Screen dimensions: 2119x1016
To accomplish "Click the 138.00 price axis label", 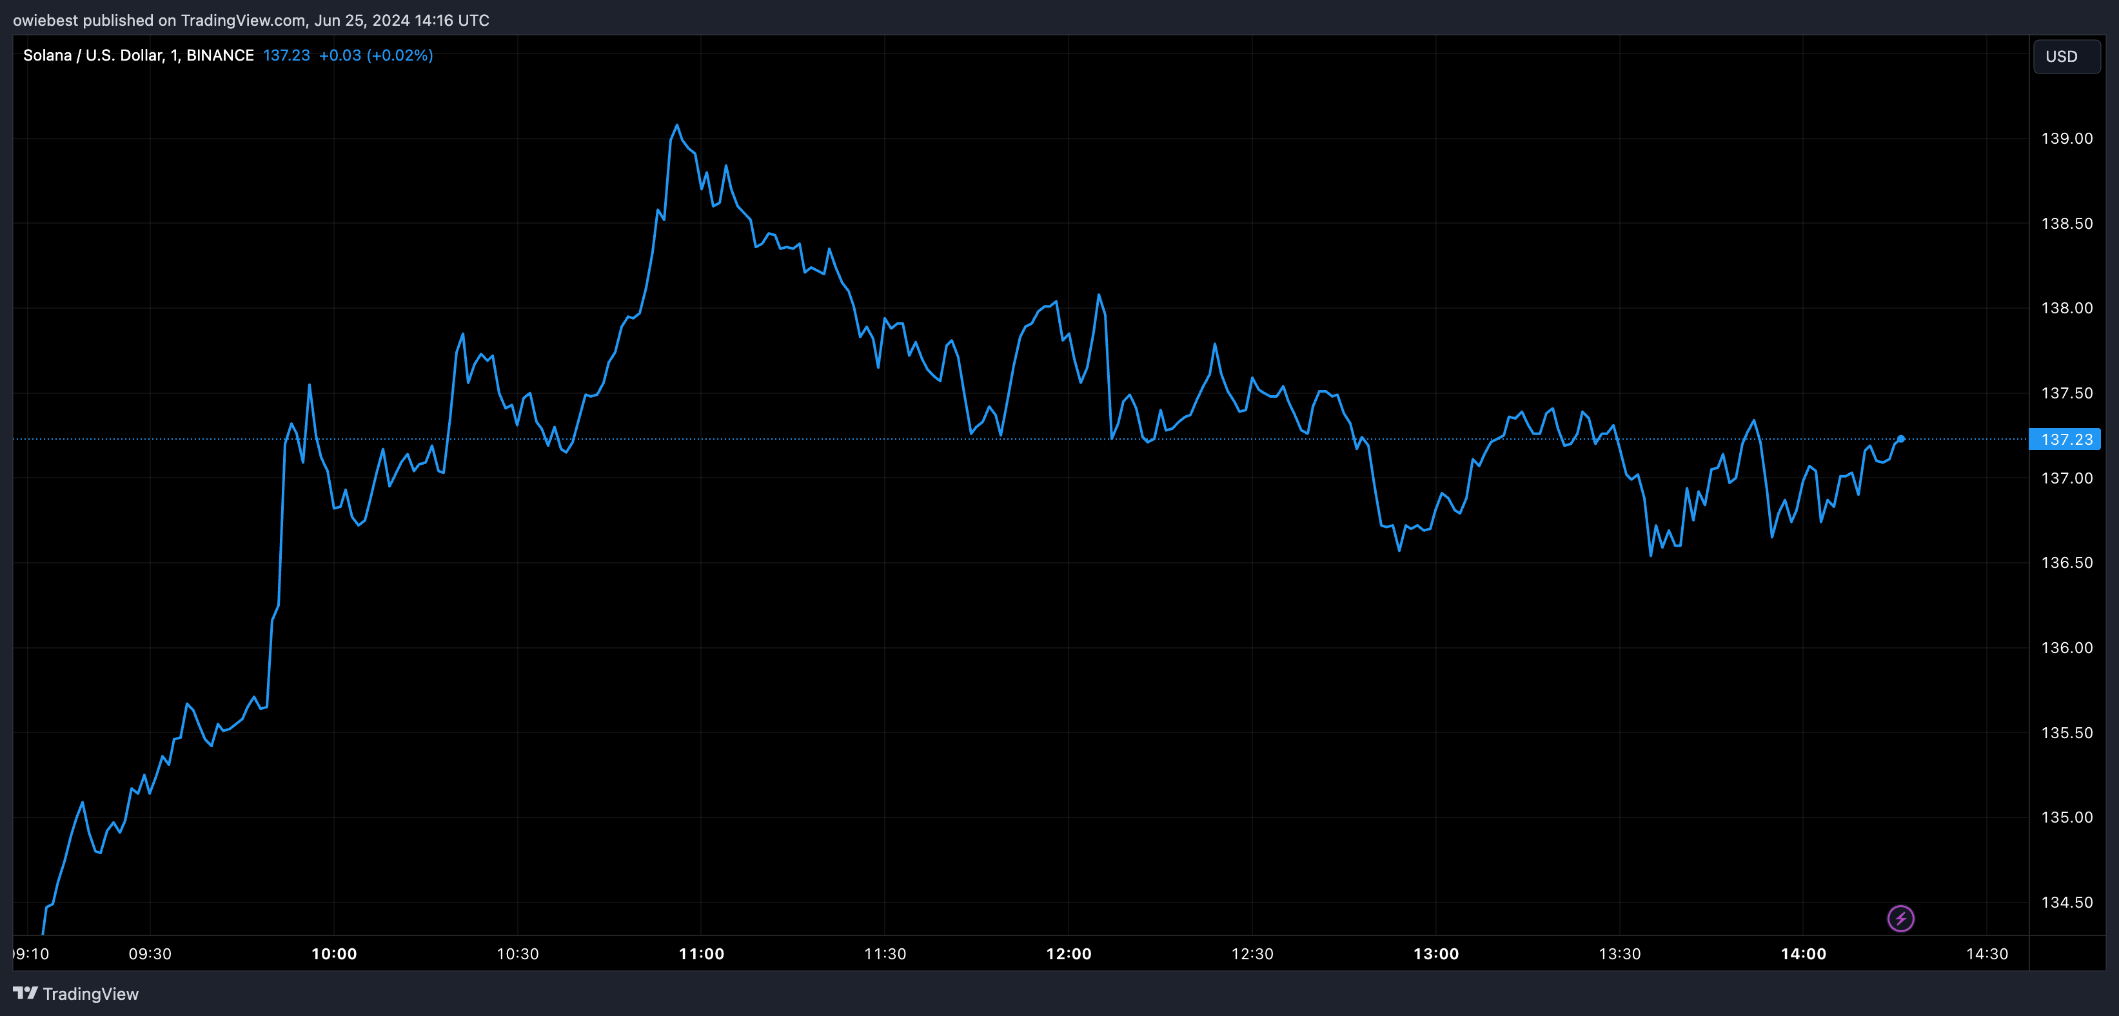I will pos(2066,308).
